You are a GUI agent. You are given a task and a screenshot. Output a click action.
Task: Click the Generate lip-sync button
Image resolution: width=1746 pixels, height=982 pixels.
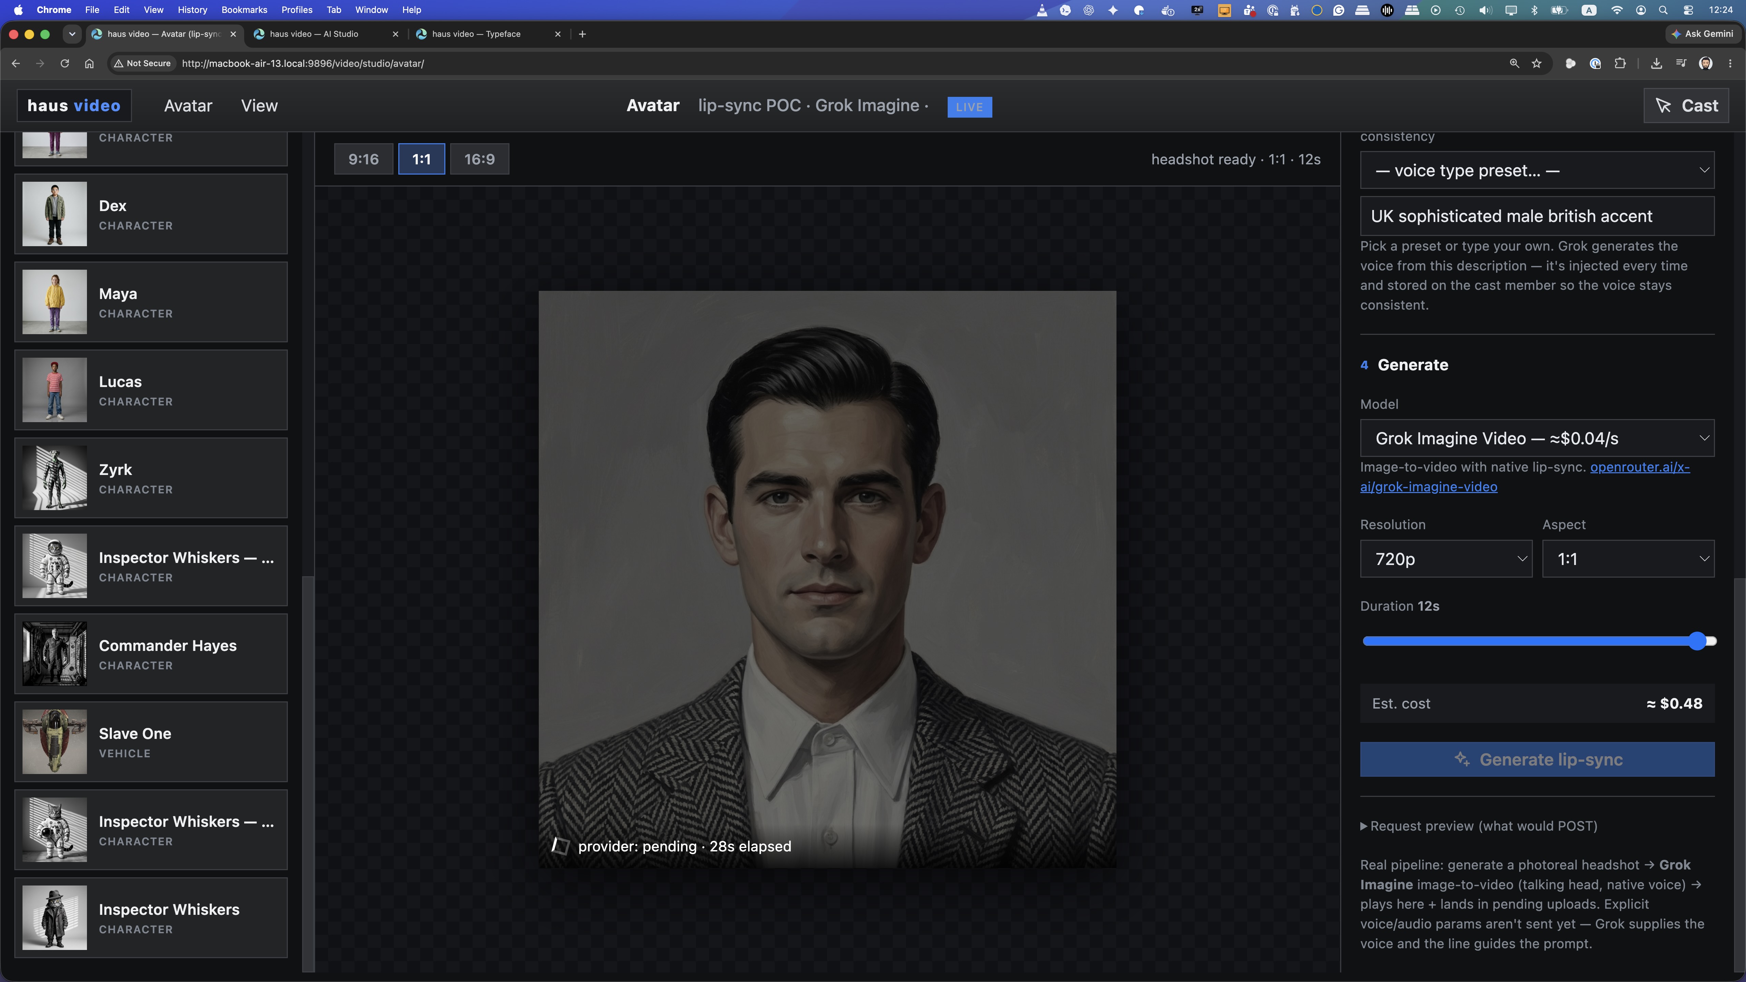1537,760
